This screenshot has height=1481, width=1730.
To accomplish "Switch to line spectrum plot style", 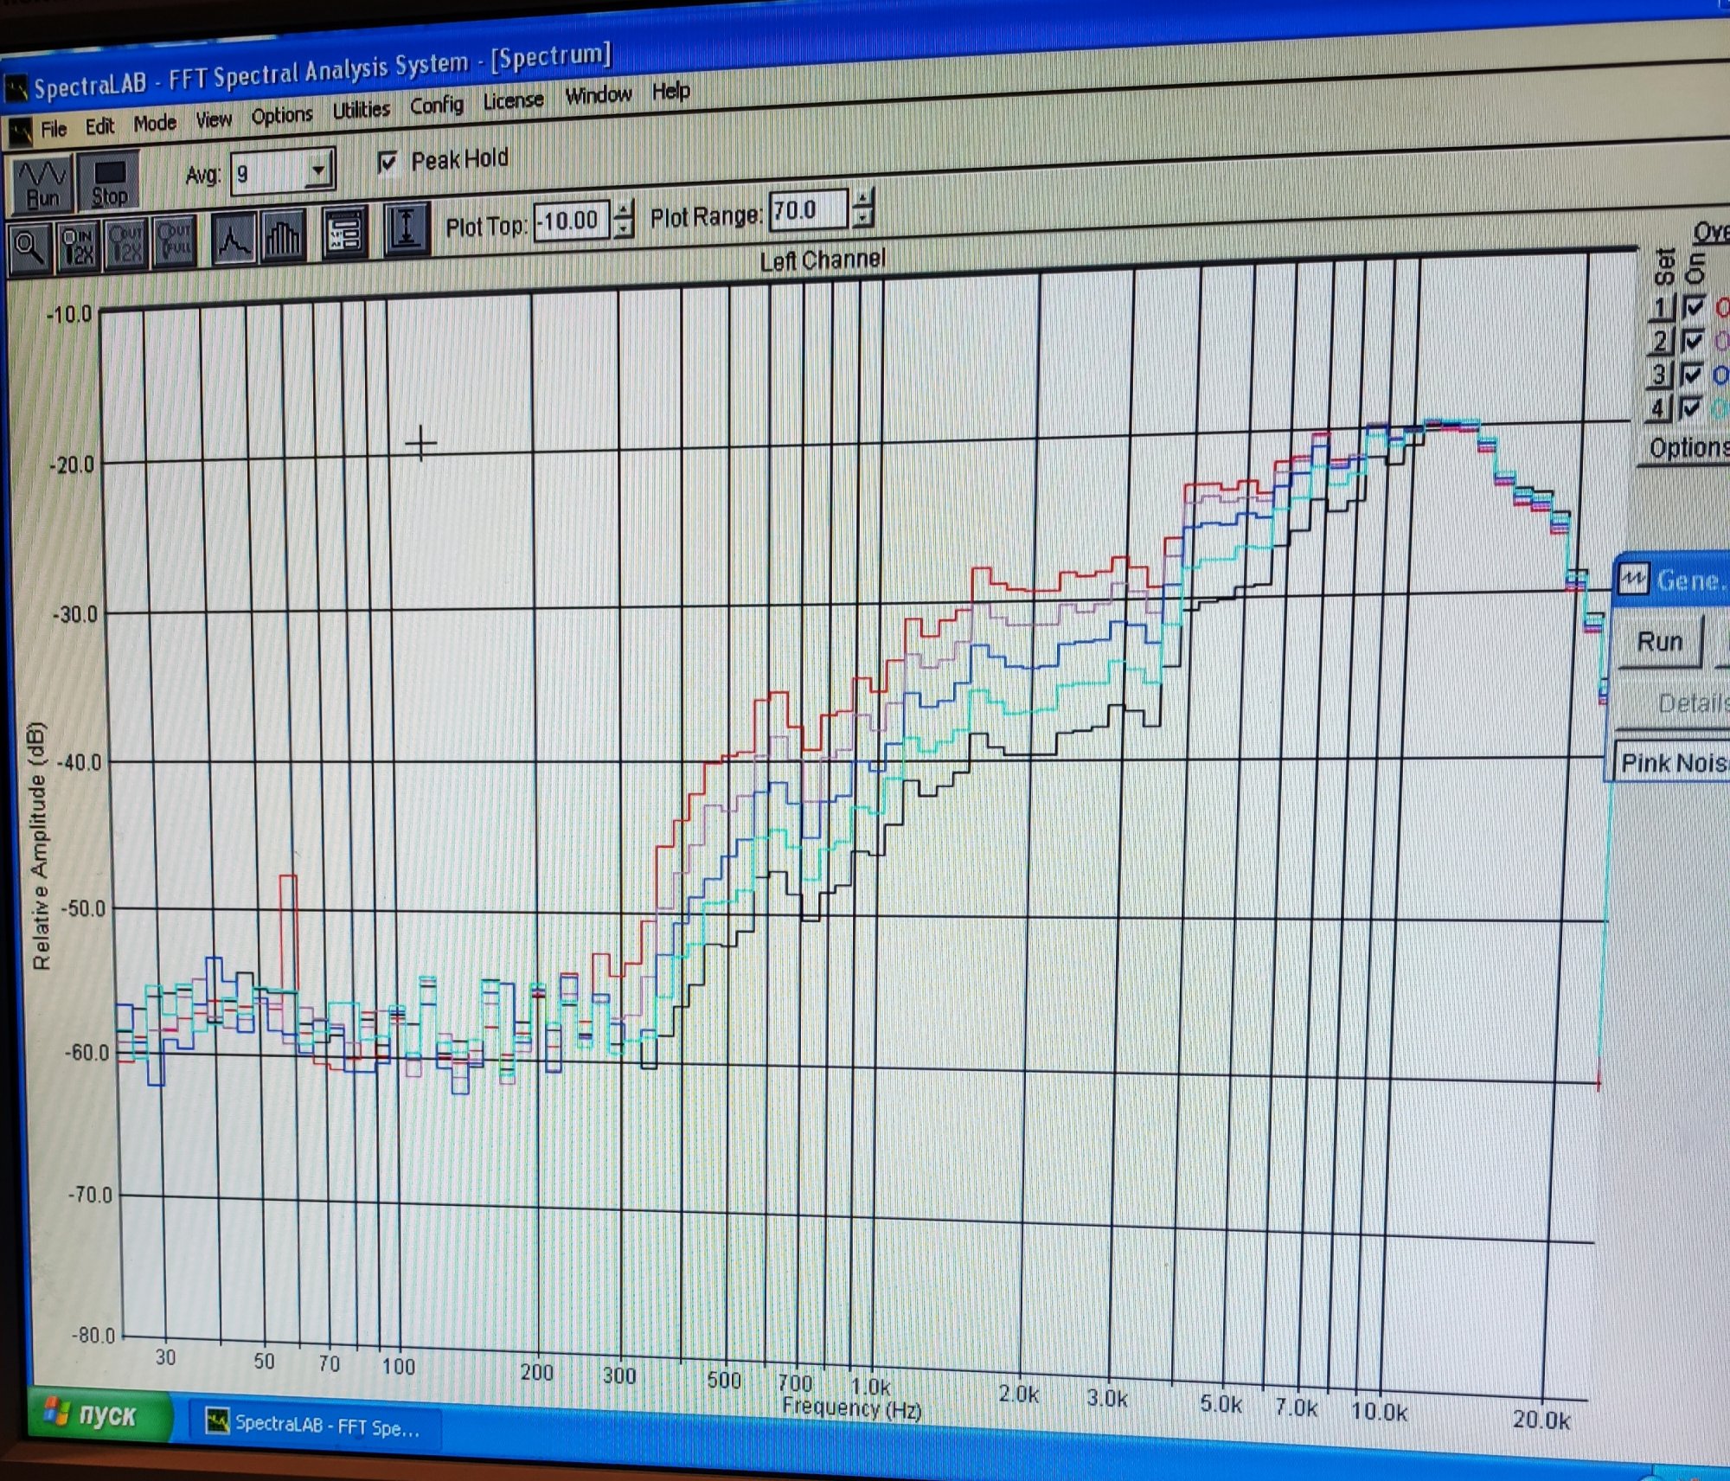I will [233, 238].
